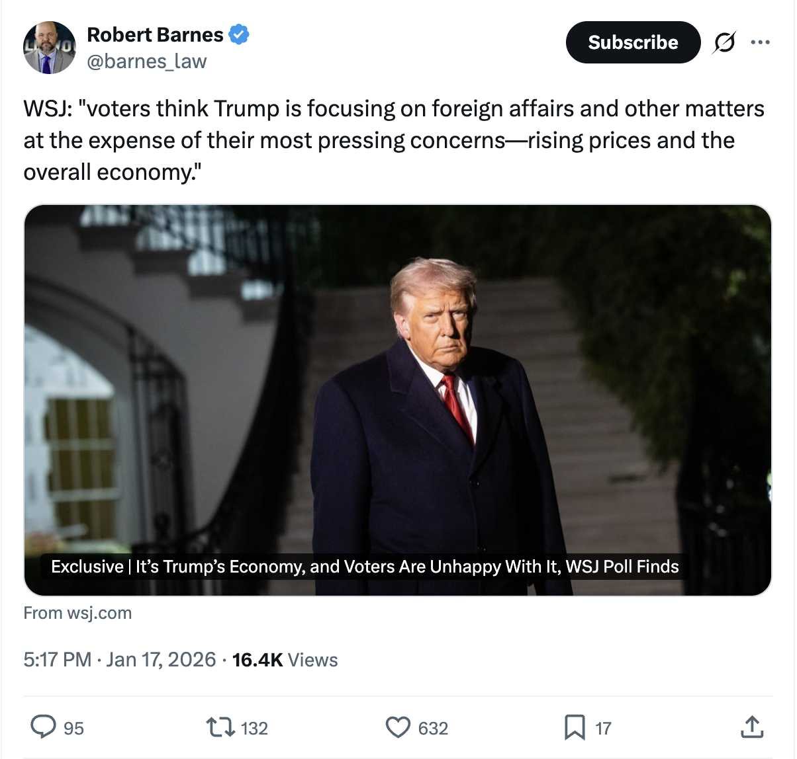The width and height of the screenshot is (797, 759).
Task: Click the 5:17 PM Jan 17 timestamp
Action: tap(119, 659)
